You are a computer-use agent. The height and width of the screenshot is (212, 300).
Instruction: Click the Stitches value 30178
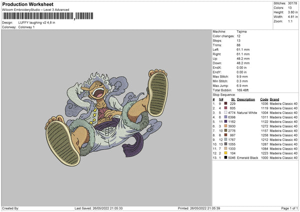[292, 3]
